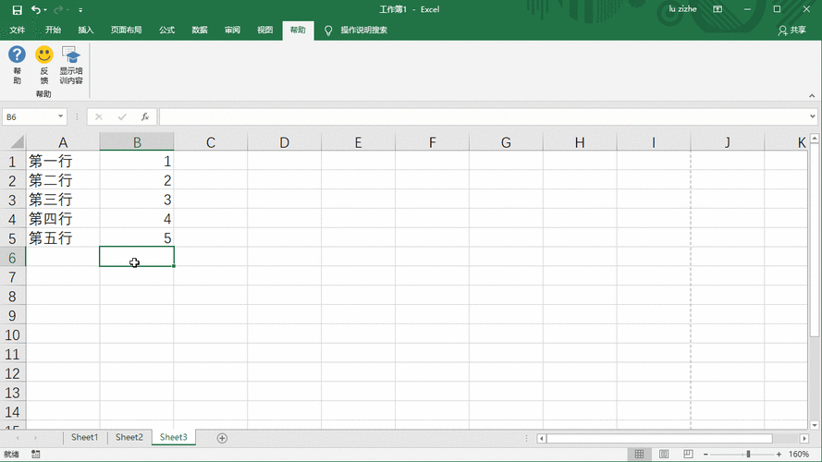Click the zoom in plus button

[x=779, y=454]
